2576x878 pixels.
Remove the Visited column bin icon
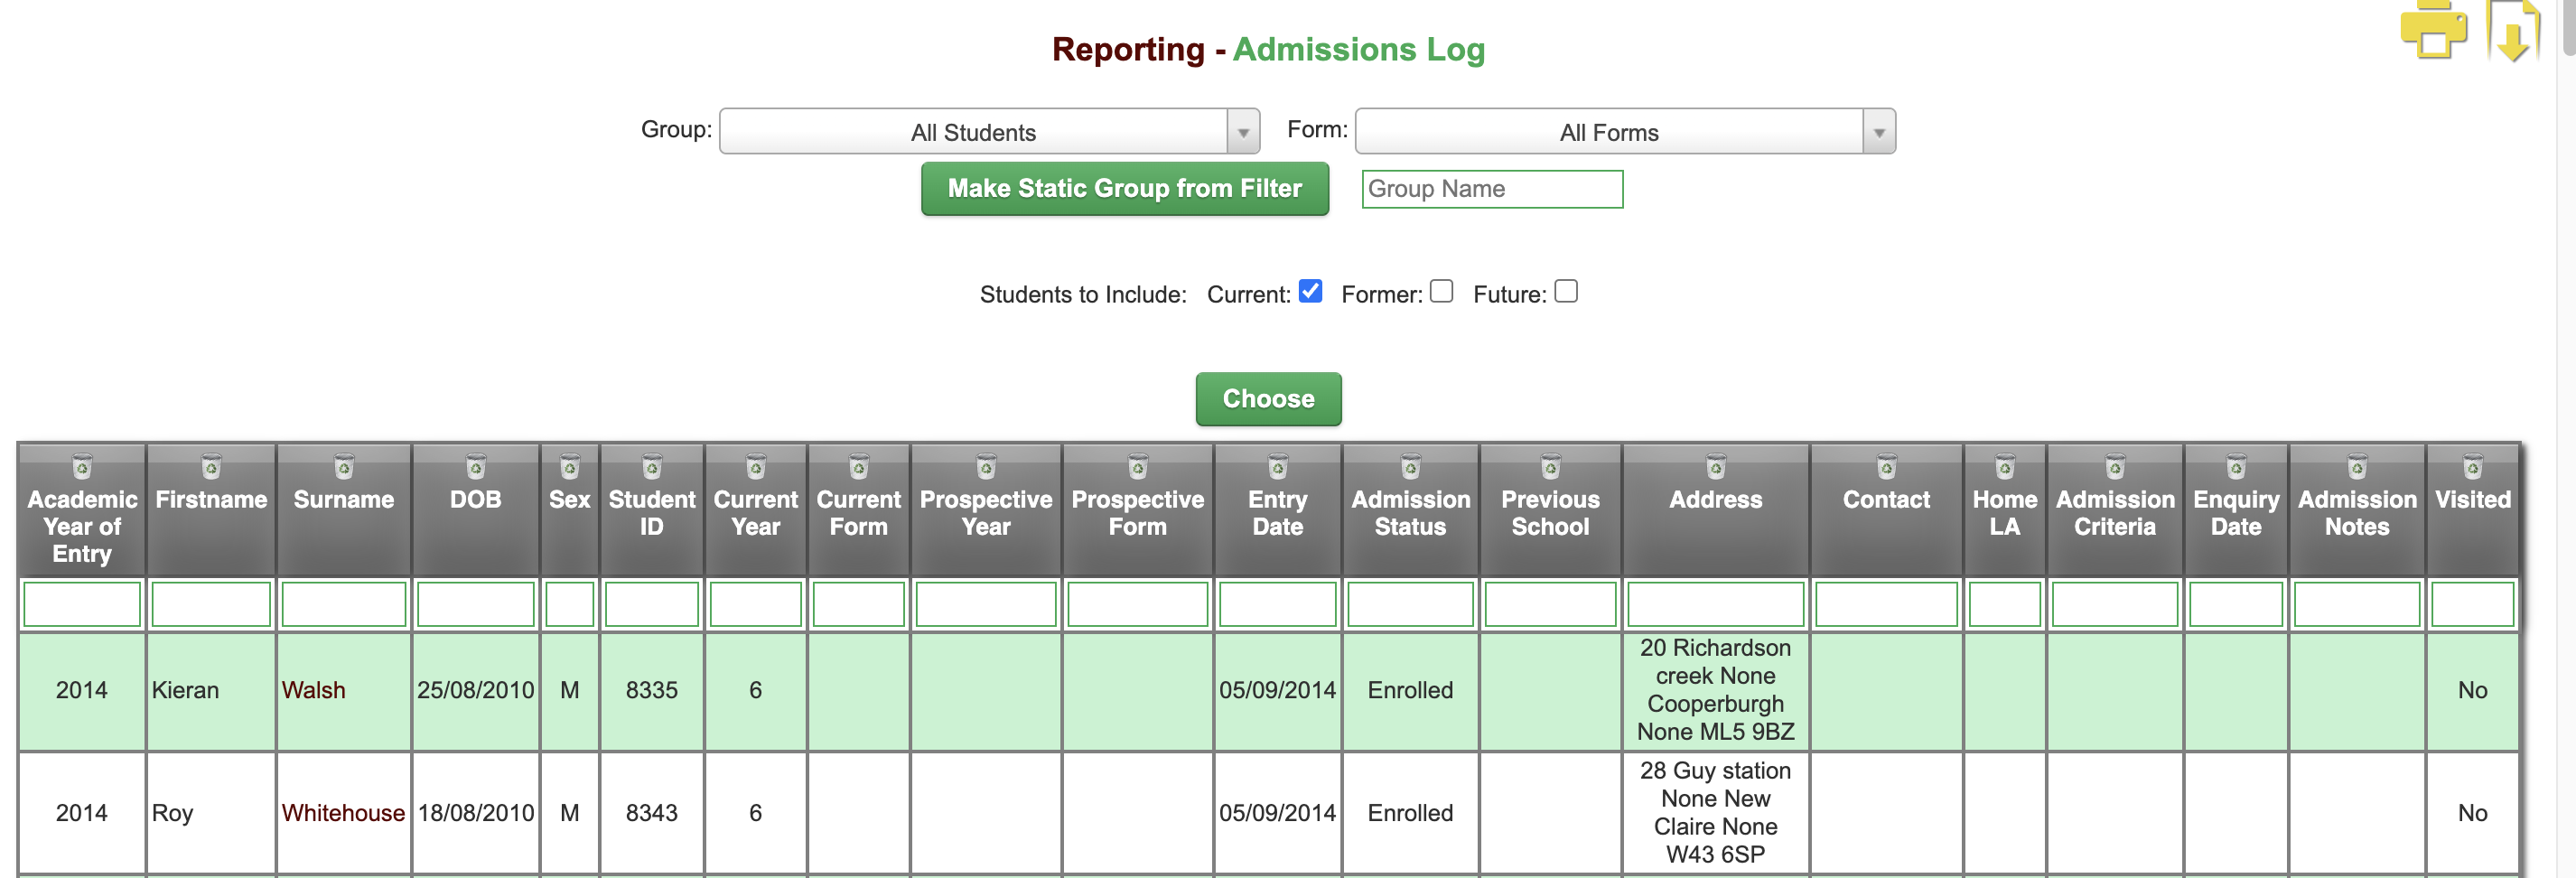2473,466
